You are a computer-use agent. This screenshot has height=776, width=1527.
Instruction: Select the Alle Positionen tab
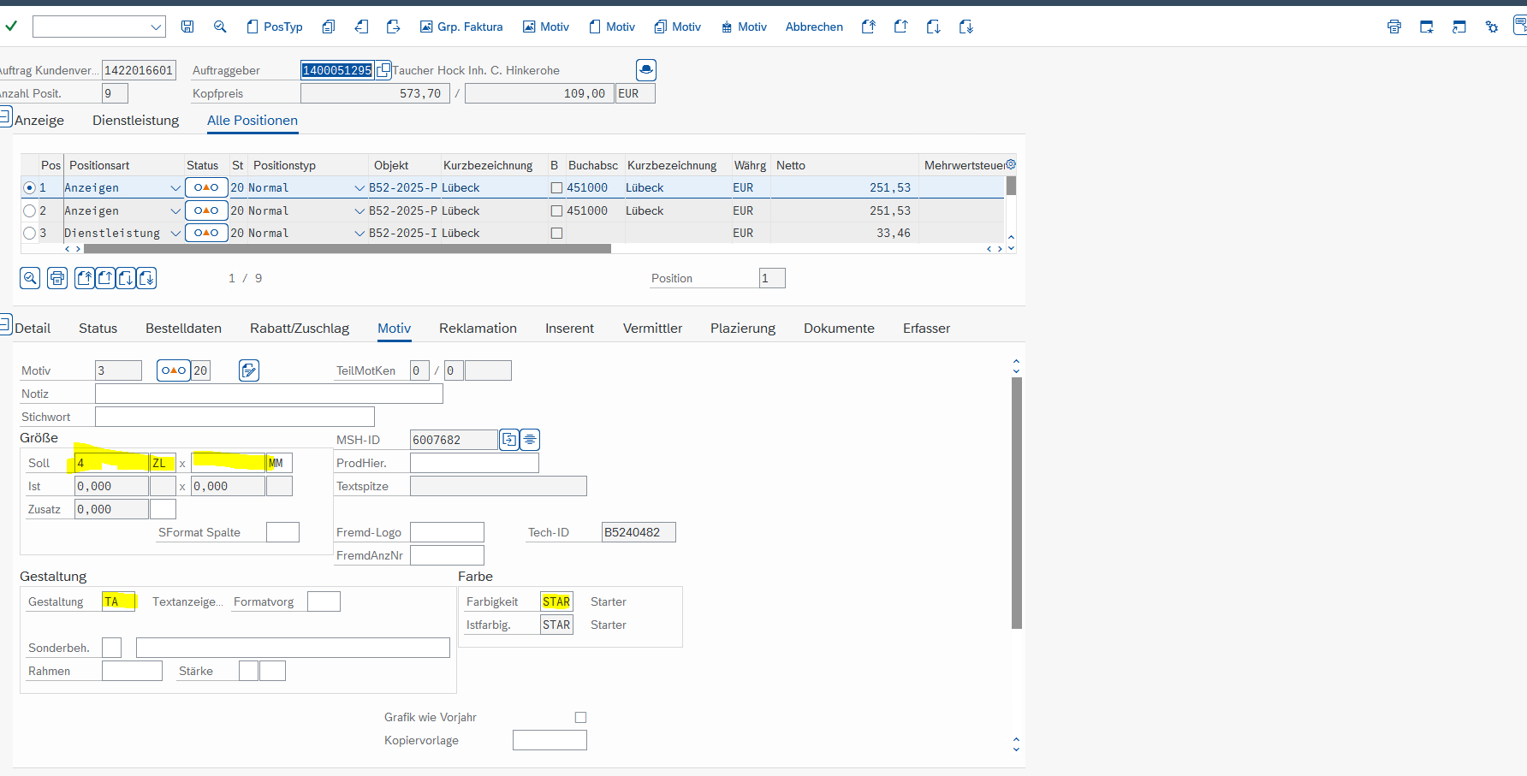click(253, 121)
